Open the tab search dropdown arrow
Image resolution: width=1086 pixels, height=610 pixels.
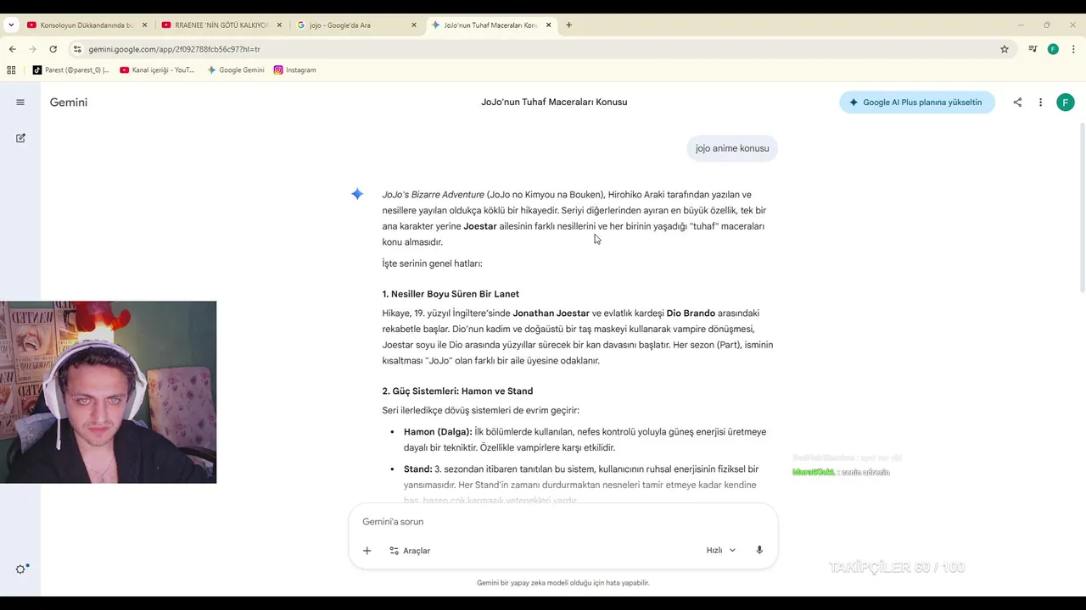point(11,25)
